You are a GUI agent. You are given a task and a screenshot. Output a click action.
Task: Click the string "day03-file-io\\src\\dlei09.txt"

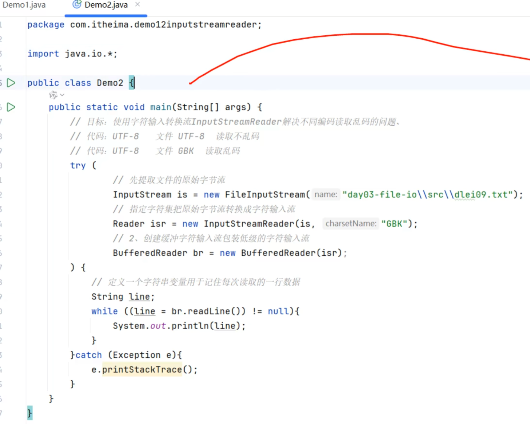pos(428,195)
